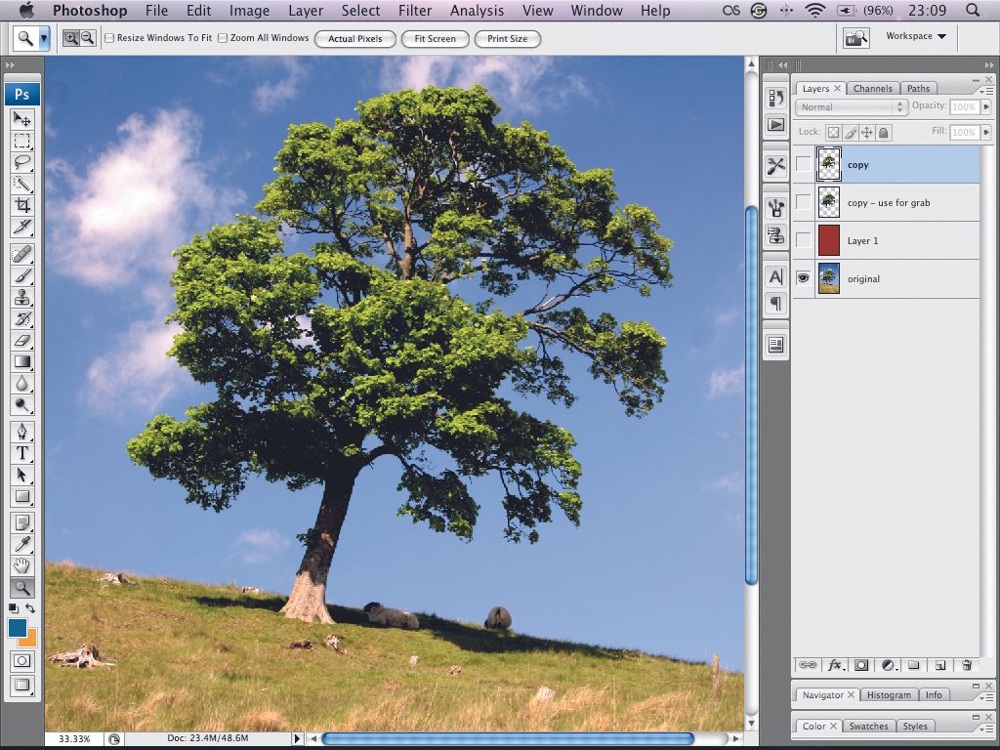Viewport: 1000px width, 750px height.
Task: Enable the Zoom All Windows checkbox
Action: pyautogui.click(x=223, y=39)
